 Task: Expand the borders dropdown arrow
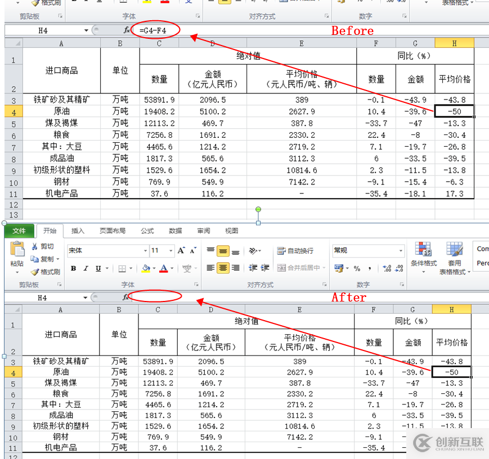(131, 268)
